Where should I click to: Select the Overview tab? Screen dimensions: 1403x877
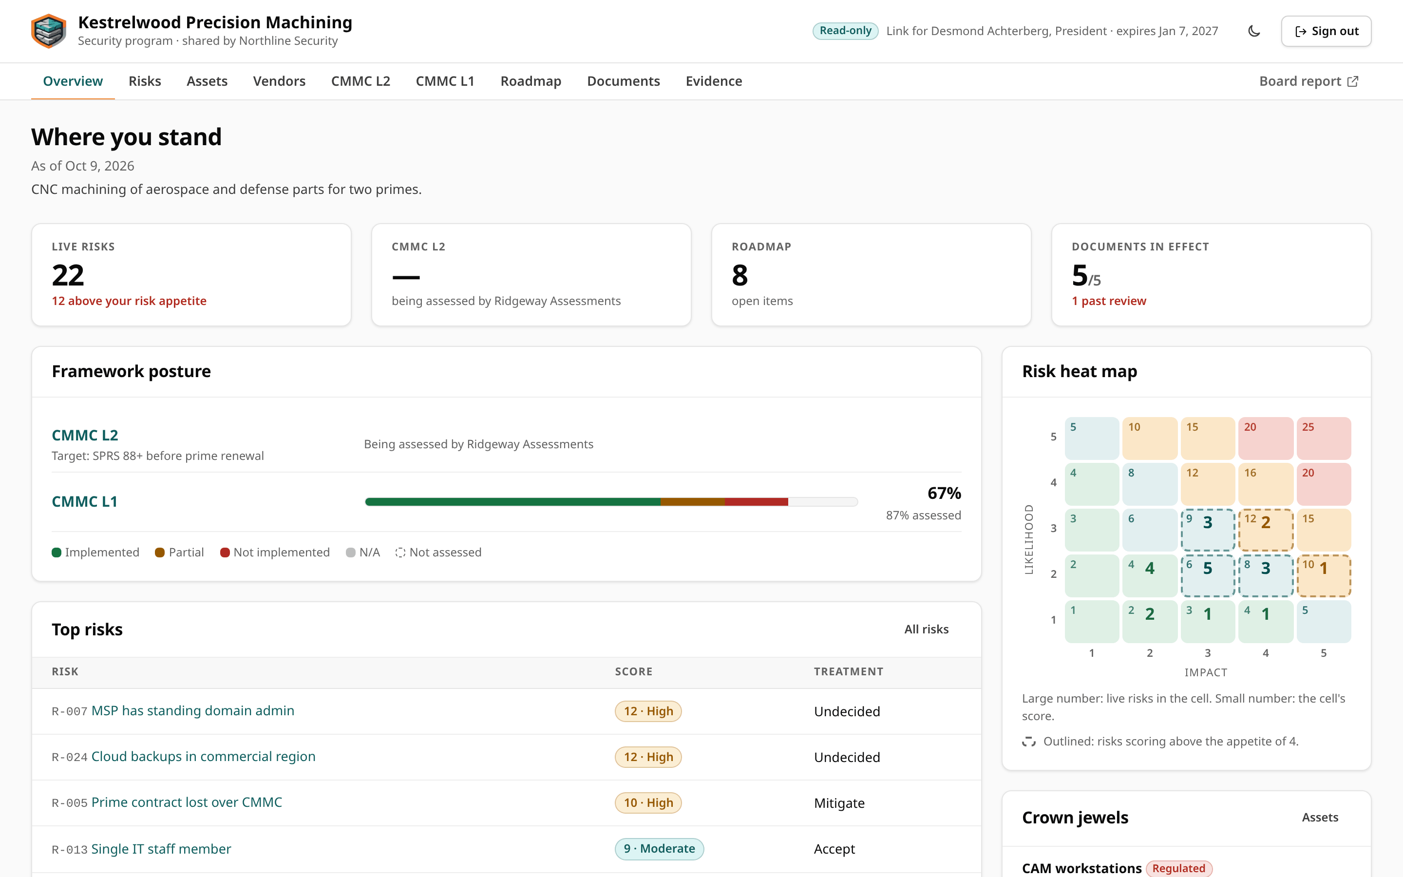(73, 81)
